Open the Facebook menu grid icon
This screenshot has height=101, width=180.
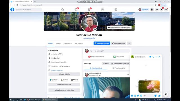click(152, 10)
